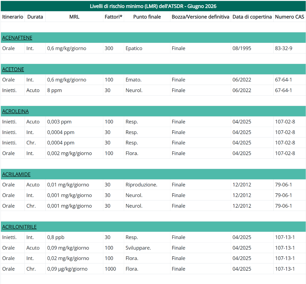The height and width of the screenshot is (284, 306).
Task: Select the Sviluppare. endpoint cell
Action: pyautogui.click(x=138, y=248)
